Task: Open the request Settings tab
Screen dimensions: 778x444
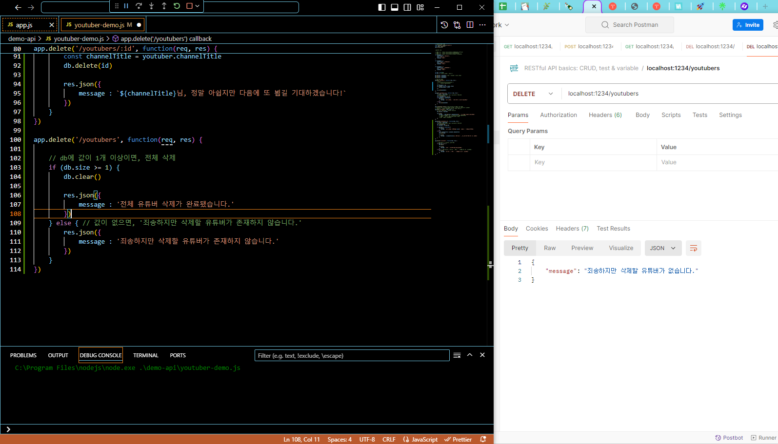Action: pos(730,115)
